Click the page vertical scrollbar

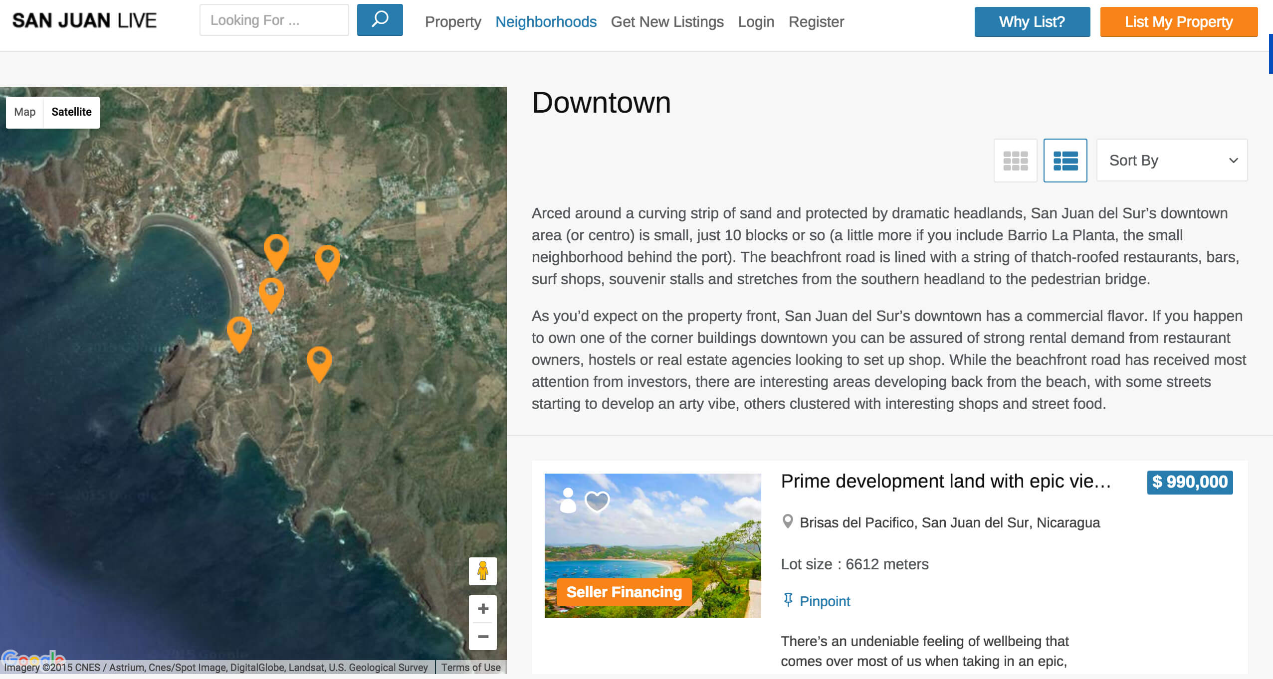pyautogui.click(x=1271, y=54)
